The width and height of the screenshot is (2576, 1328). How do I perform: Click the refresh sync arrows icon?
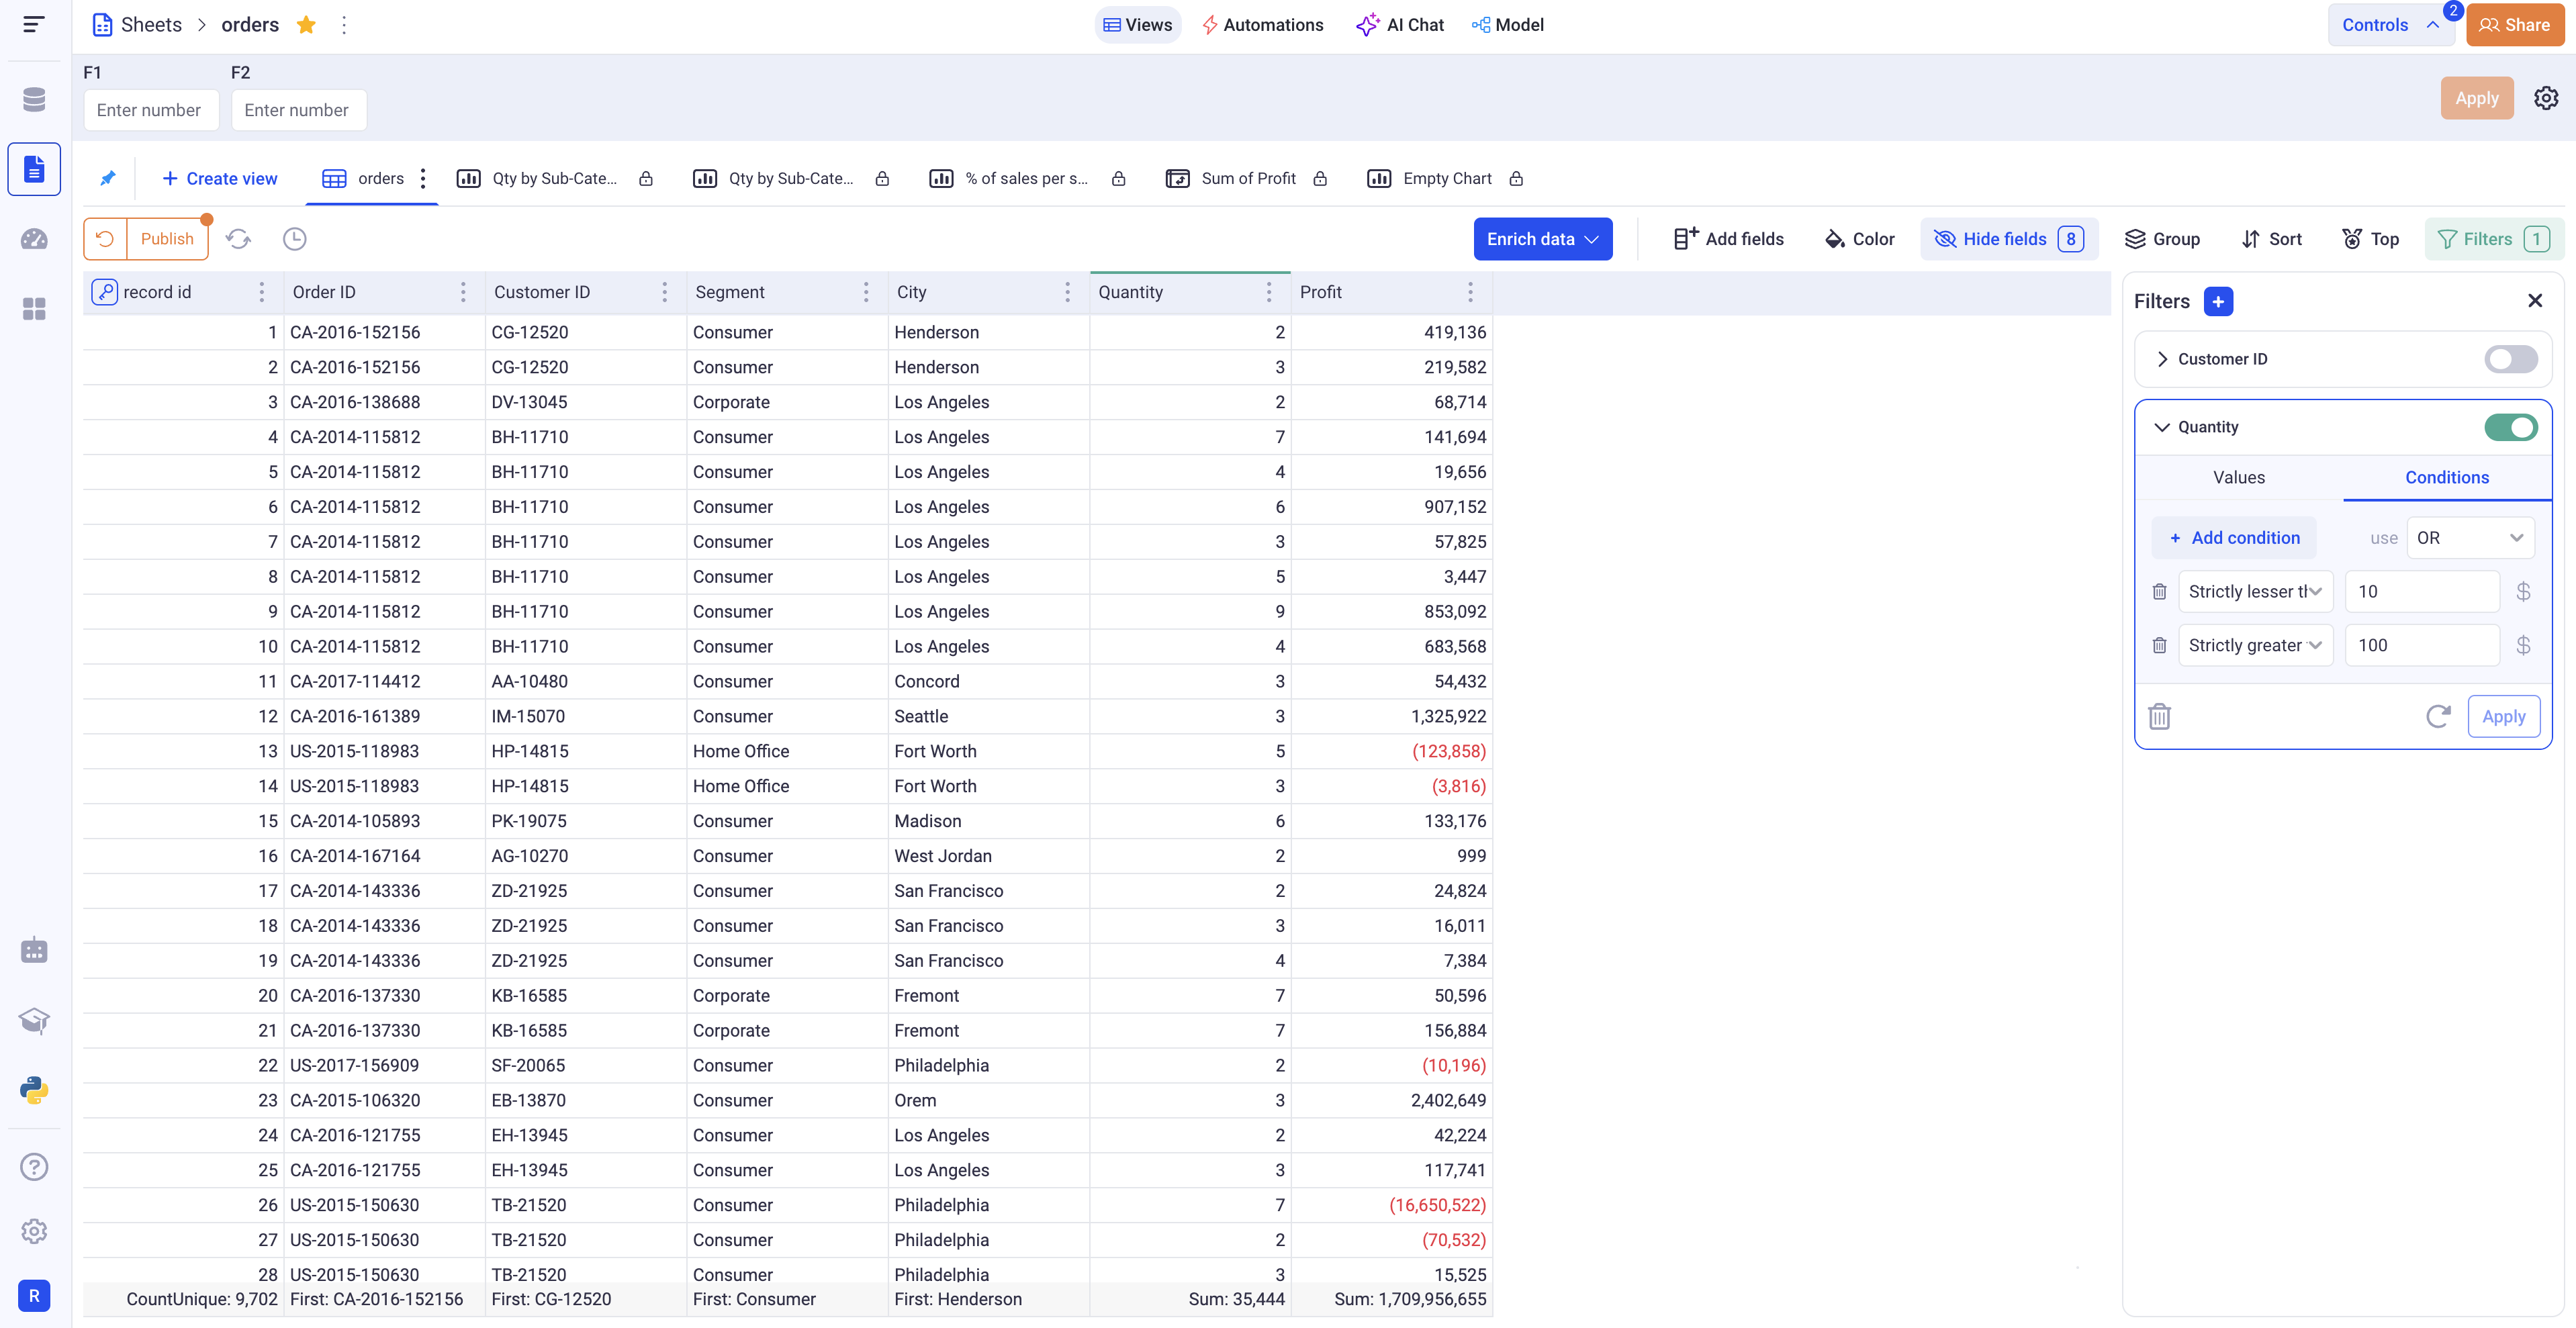click(x=238, y=239)
